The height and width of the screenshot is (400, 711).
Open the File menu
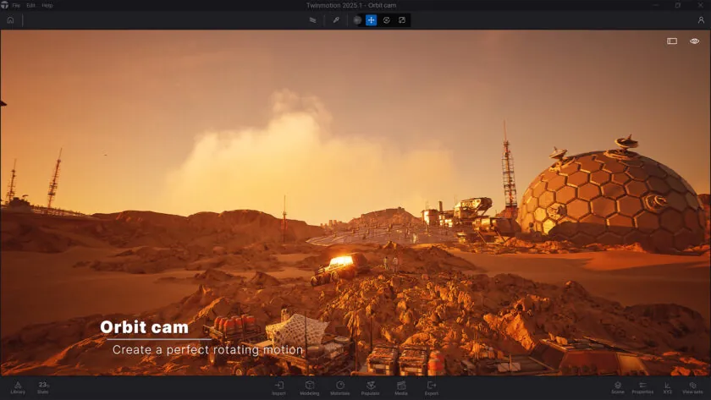(x=16, y=5)
